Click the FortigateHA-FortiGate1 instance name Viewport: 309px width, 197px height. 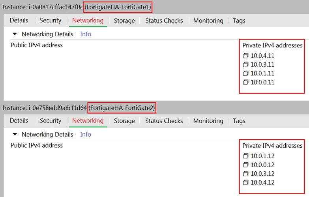(x=118, y=7)
